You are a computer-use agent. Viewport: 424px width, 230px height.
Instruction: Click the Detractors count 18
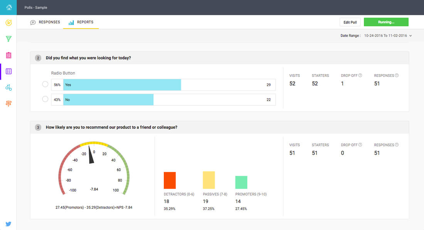[x=166, y=202]
